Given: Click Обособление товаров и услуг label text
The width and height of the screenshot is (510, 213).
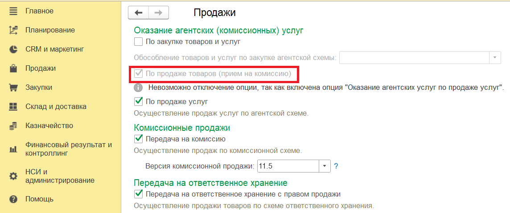Looking at the screenshot, I should click(x=235, y=58).
